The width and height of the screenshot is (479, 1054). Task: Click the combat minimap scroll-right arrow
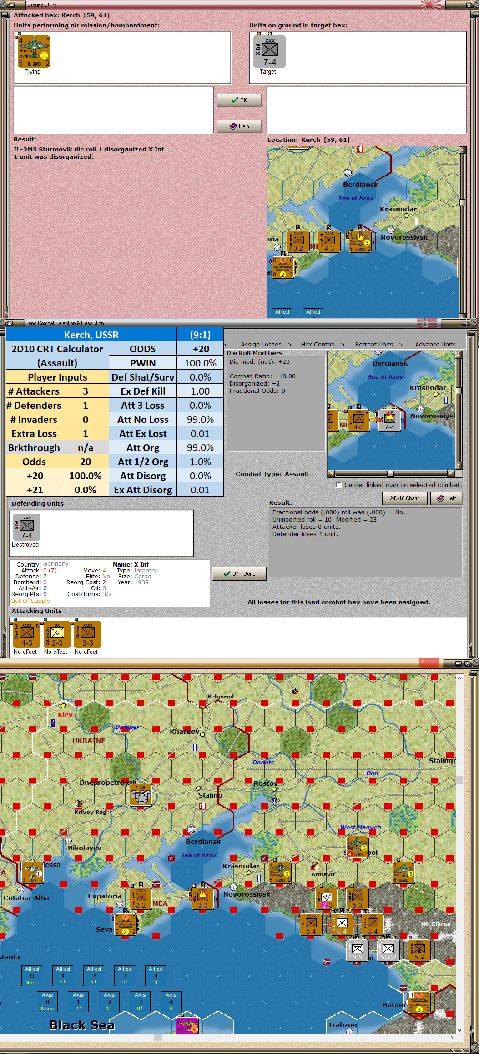451,473
